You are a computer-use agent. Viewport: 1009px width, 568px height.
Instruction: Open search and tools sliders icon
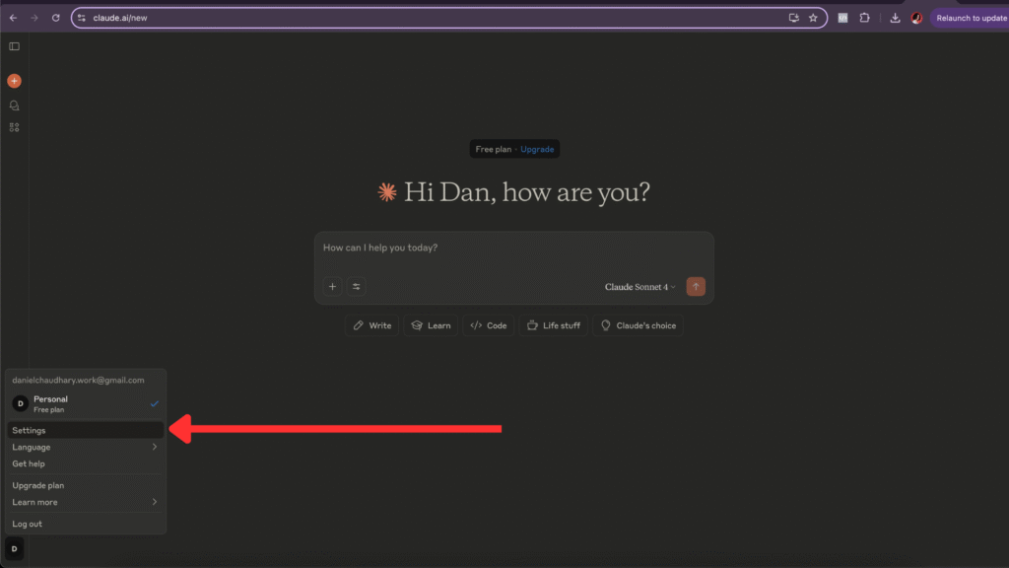[x=356, y=287]
